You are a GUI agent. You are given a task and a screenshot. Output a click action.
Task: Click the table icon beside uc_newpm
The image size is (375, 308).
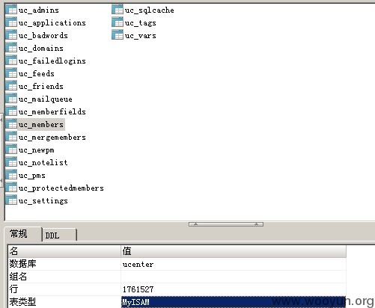pos(11,150)
